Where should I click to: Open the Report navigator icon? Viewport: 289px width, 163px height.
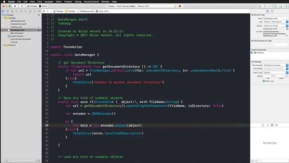point(39,11)
